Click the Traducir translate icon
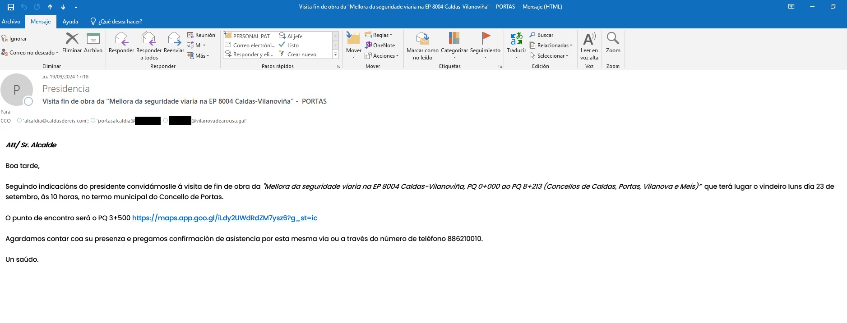The height and width of the screenshot is (323, 847). point(516,39)
